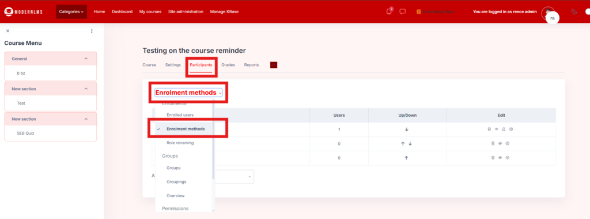Open the Categories dropdown

(71, 11)
